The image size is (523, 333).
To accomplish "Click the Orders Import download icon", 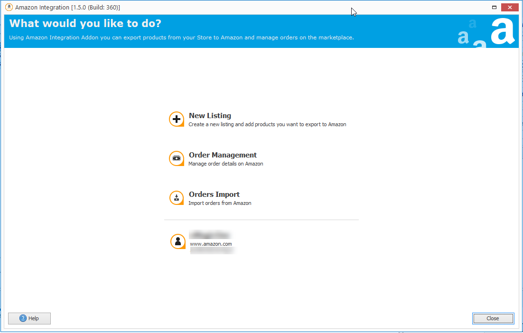I will pos(177,198).
